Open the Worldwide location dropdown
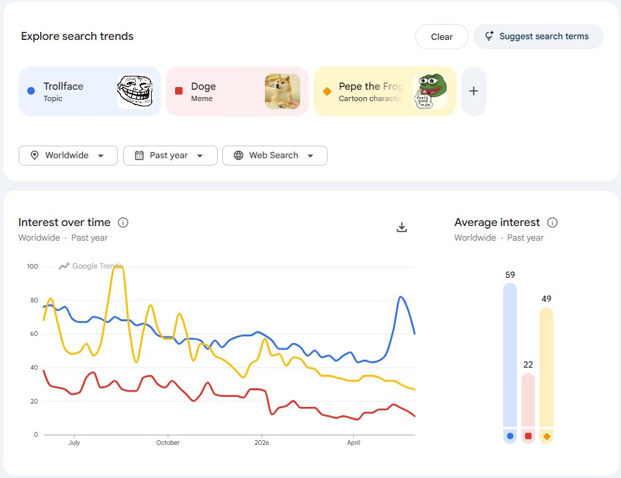Viewport: 621px width, 478px height. 68,156
